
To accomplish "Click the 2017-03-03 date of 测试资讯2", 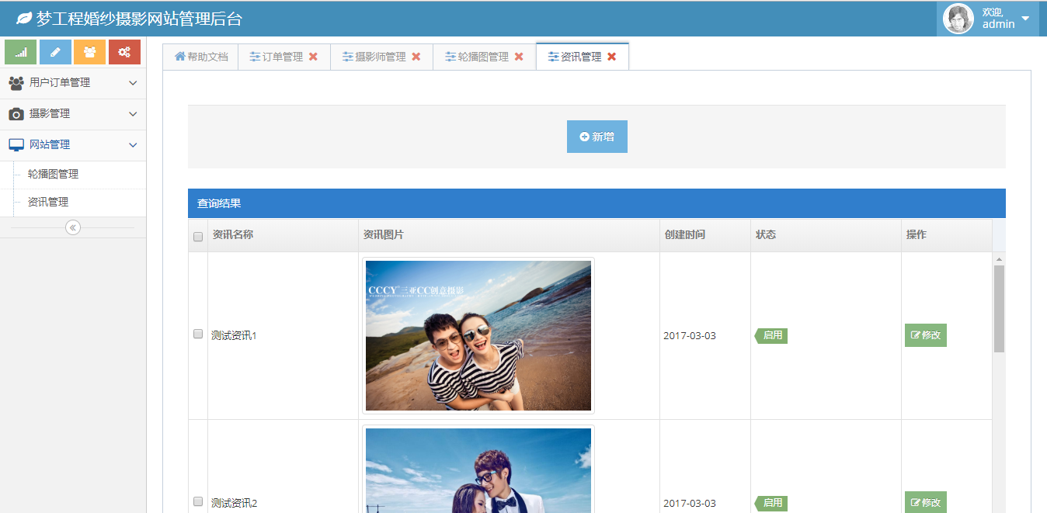I will tap(690, 504).
